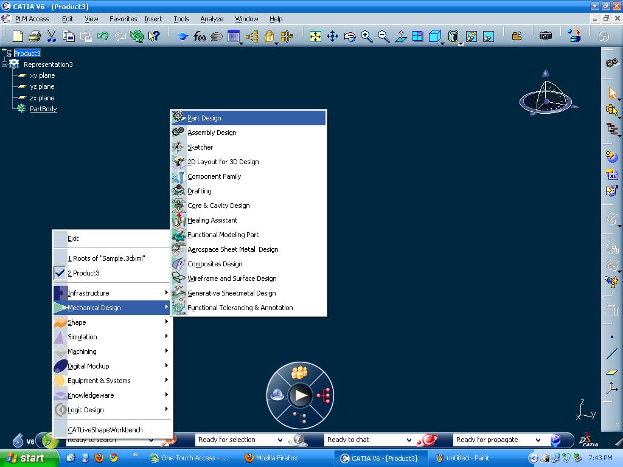
Task: Expand the Simulation submenu
Action: pyautogui.click(x=111, y=337)
